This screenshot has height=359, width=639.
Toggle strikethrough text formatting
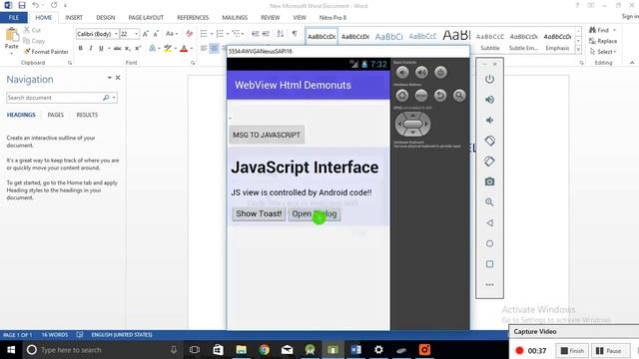pyautogui.click(x=118, y=49)
